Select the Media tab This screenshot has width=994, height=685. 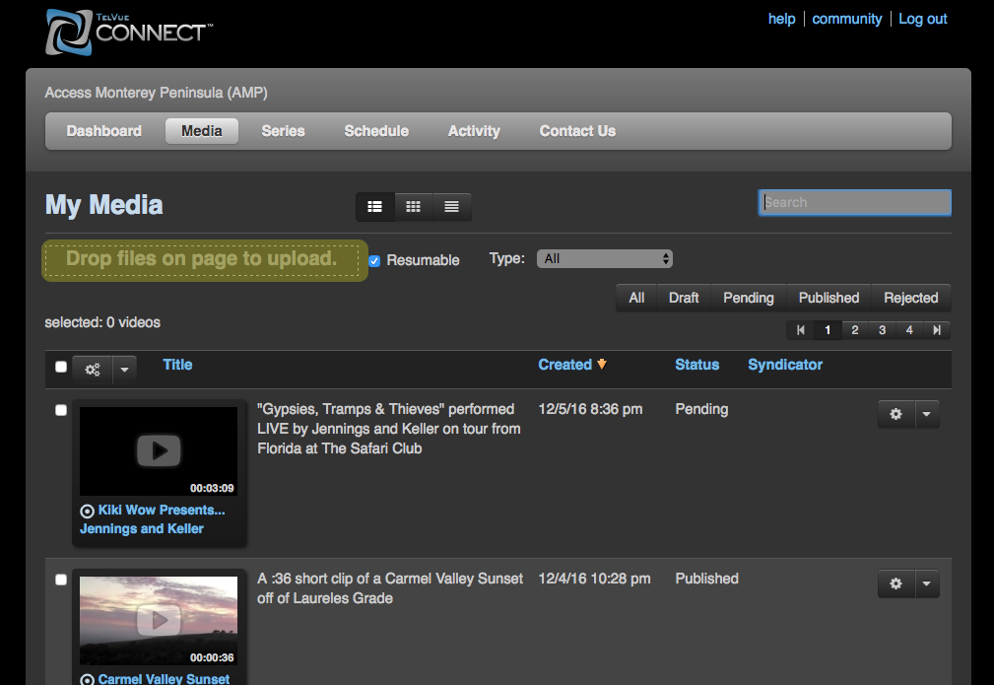tap(202, 131)
